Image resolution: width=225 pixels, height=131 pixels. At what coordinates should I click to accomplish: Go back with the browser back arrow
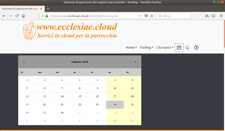[4, 16]
